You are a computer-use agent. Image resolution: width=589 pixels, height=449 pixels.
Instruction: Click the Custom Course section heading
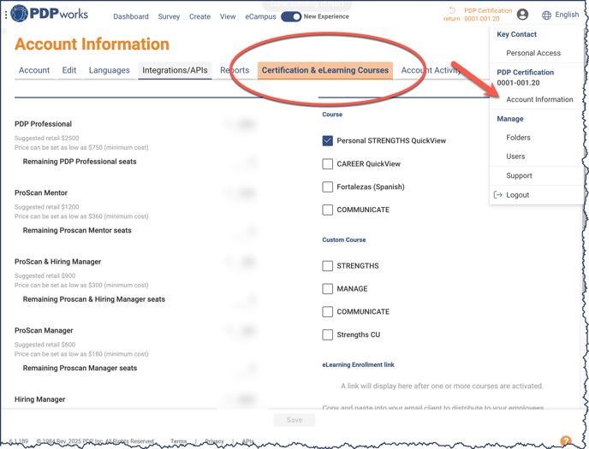click(x=344, y=239)
